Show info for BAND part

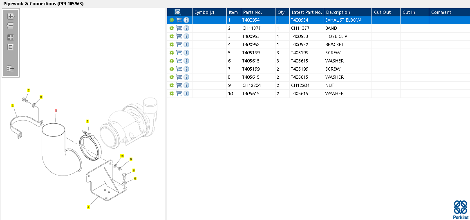pyautogui.click(x=186, y=28)
